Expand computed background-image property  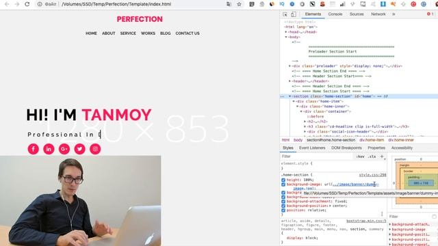(x=390, y=230)
